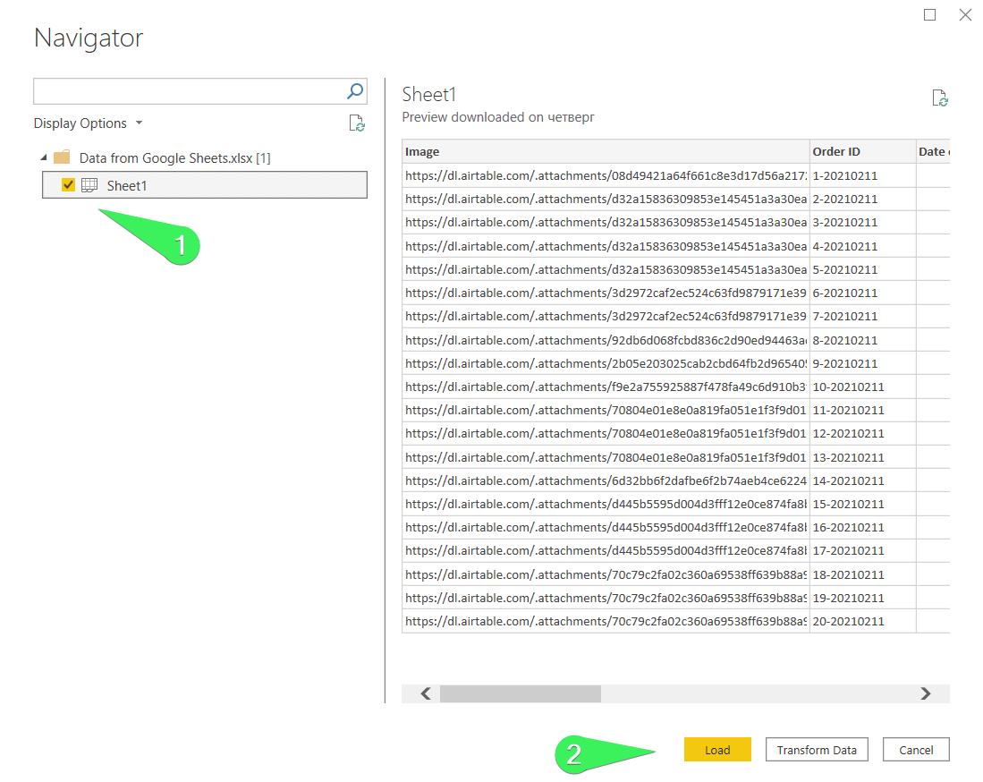983x782 pixels.
Task: Select the cell 17-20210211
Action: click(x=862, y=550)
